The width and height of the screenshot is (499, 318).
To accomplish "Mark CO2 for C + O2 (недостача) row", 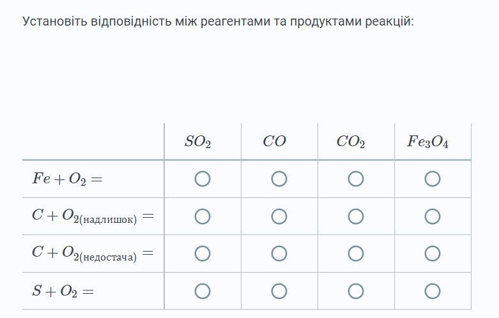I will coord(356,254).
